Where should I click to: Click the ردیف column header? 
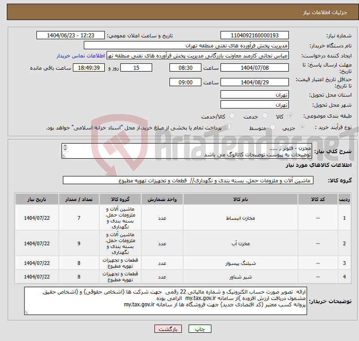coord(344,199)
